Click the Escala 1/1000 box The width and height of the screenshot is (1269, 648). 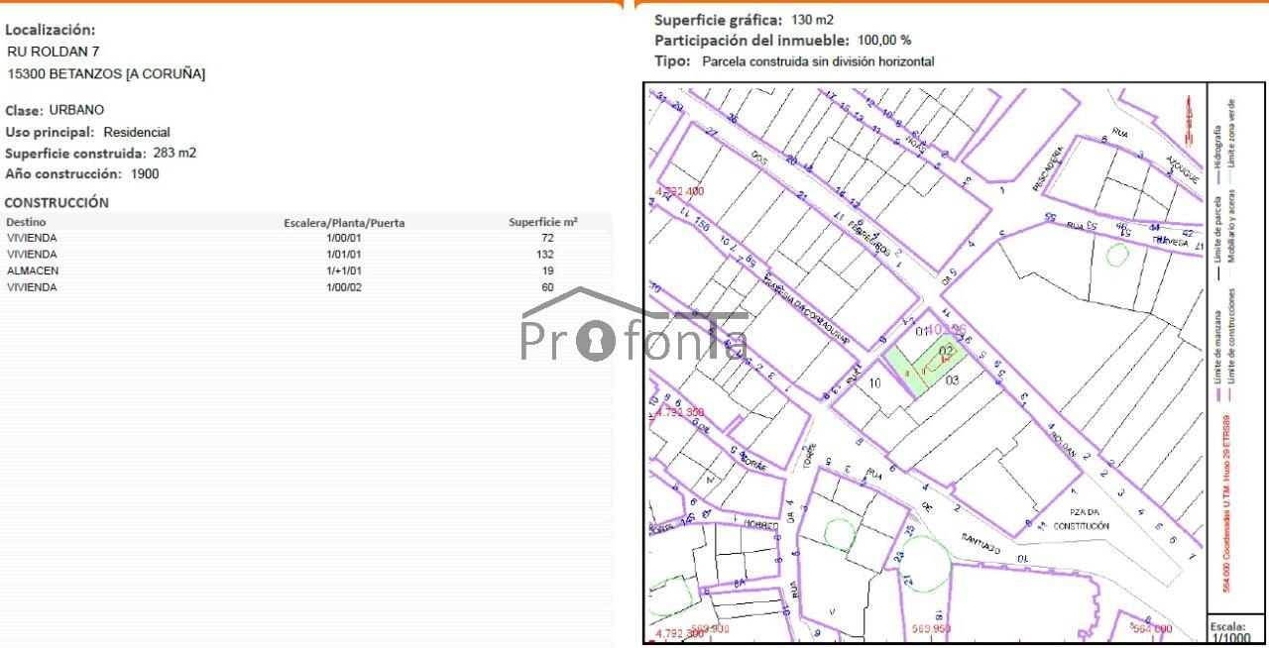[1236, 631]
